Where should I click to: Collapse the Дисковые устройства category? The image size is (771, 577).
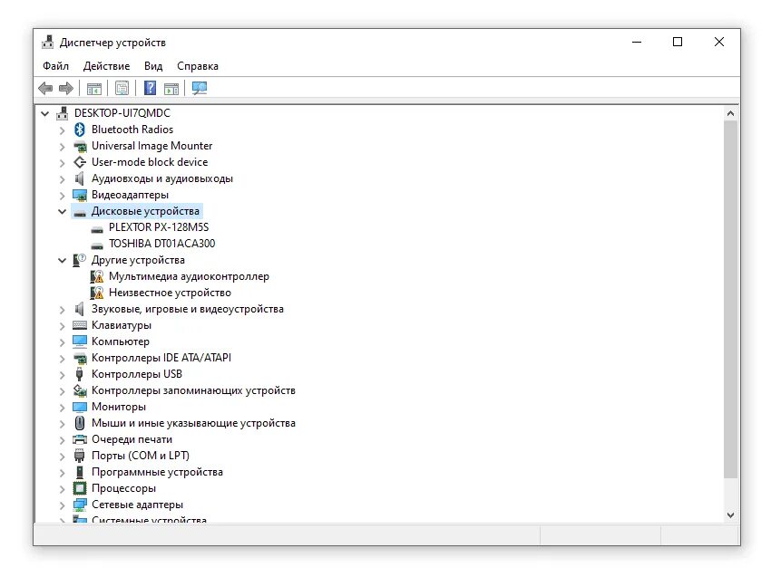click(62, 212)
